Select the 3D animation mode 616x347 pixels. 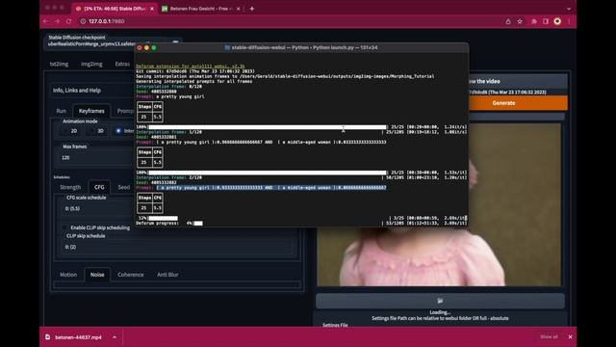point(96,131)
